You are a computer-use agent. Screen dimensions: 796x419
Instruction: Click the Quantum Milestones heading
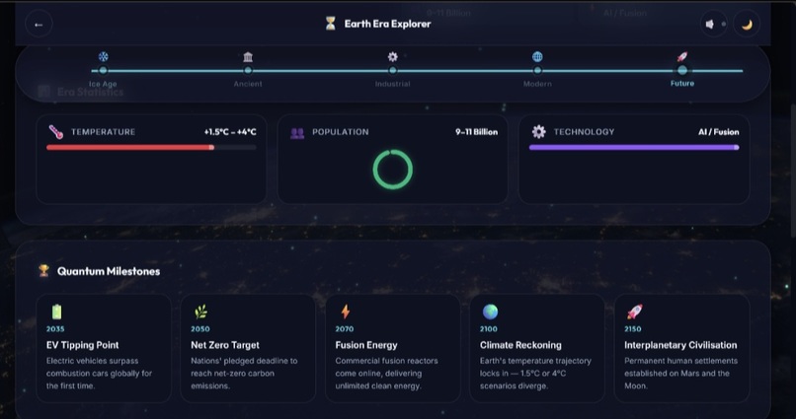[x=109, y=271]
